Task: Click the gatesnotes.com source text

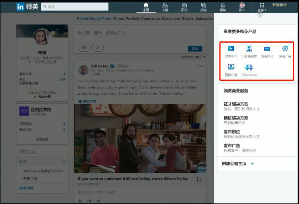Action: [89, 184]
